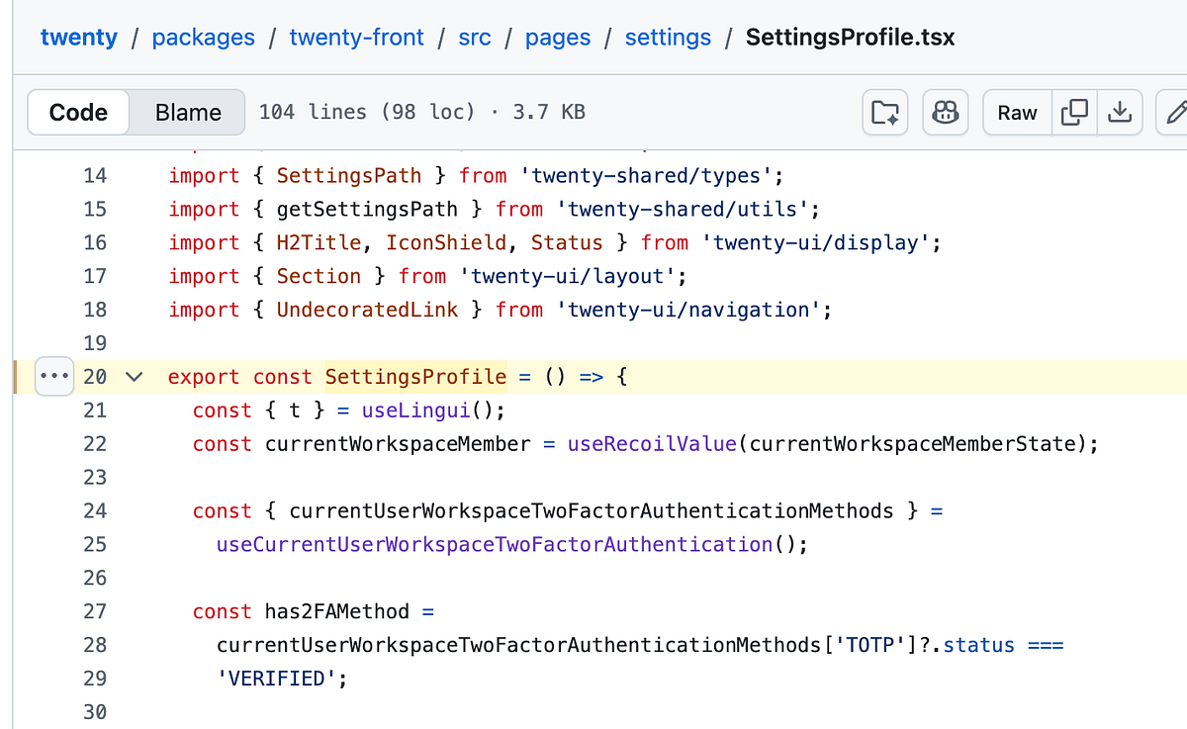Click the SettingsProfile symbol on line 20

[x=415, y=377]
